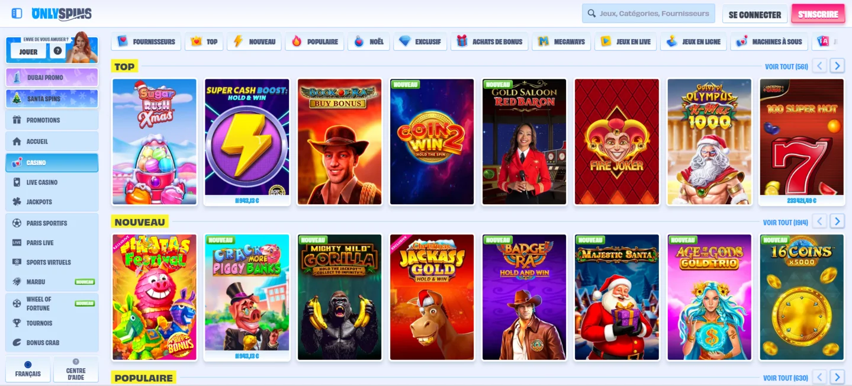Open the OnlySpins logo home link
Screen dimensions: 852x386
pos(62,13)
